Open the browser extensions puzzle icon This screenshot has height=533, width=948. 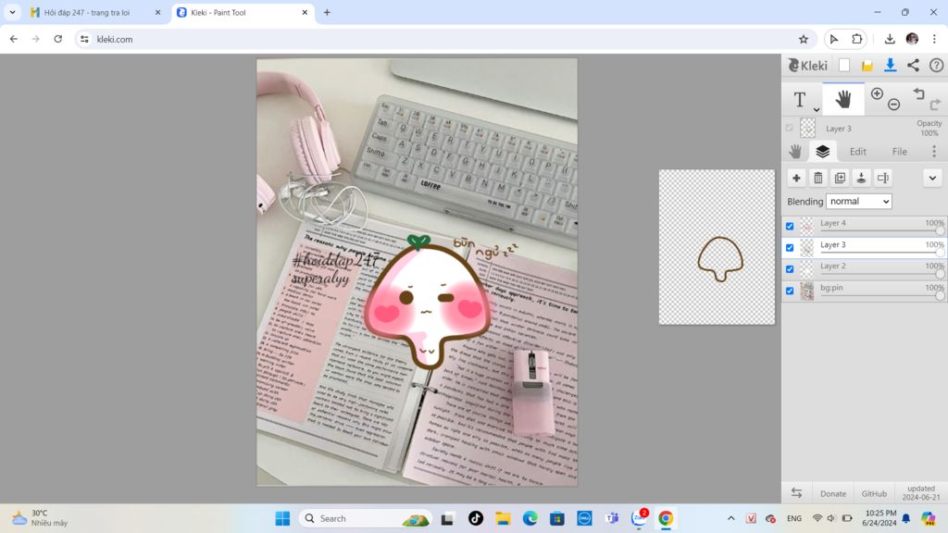click(x=856, y=39)
